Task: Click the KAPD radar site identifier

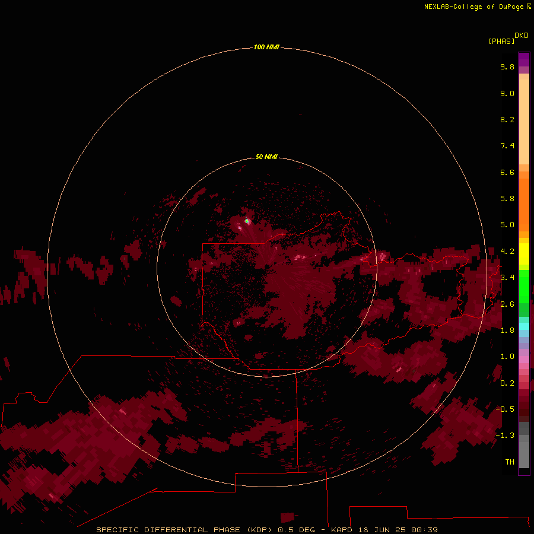Action: [x=342, y=530]
